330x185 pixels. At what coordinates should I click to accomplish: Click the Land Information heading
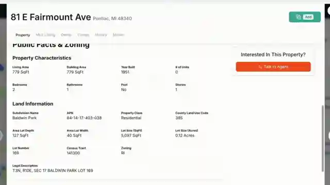(32, 104)
